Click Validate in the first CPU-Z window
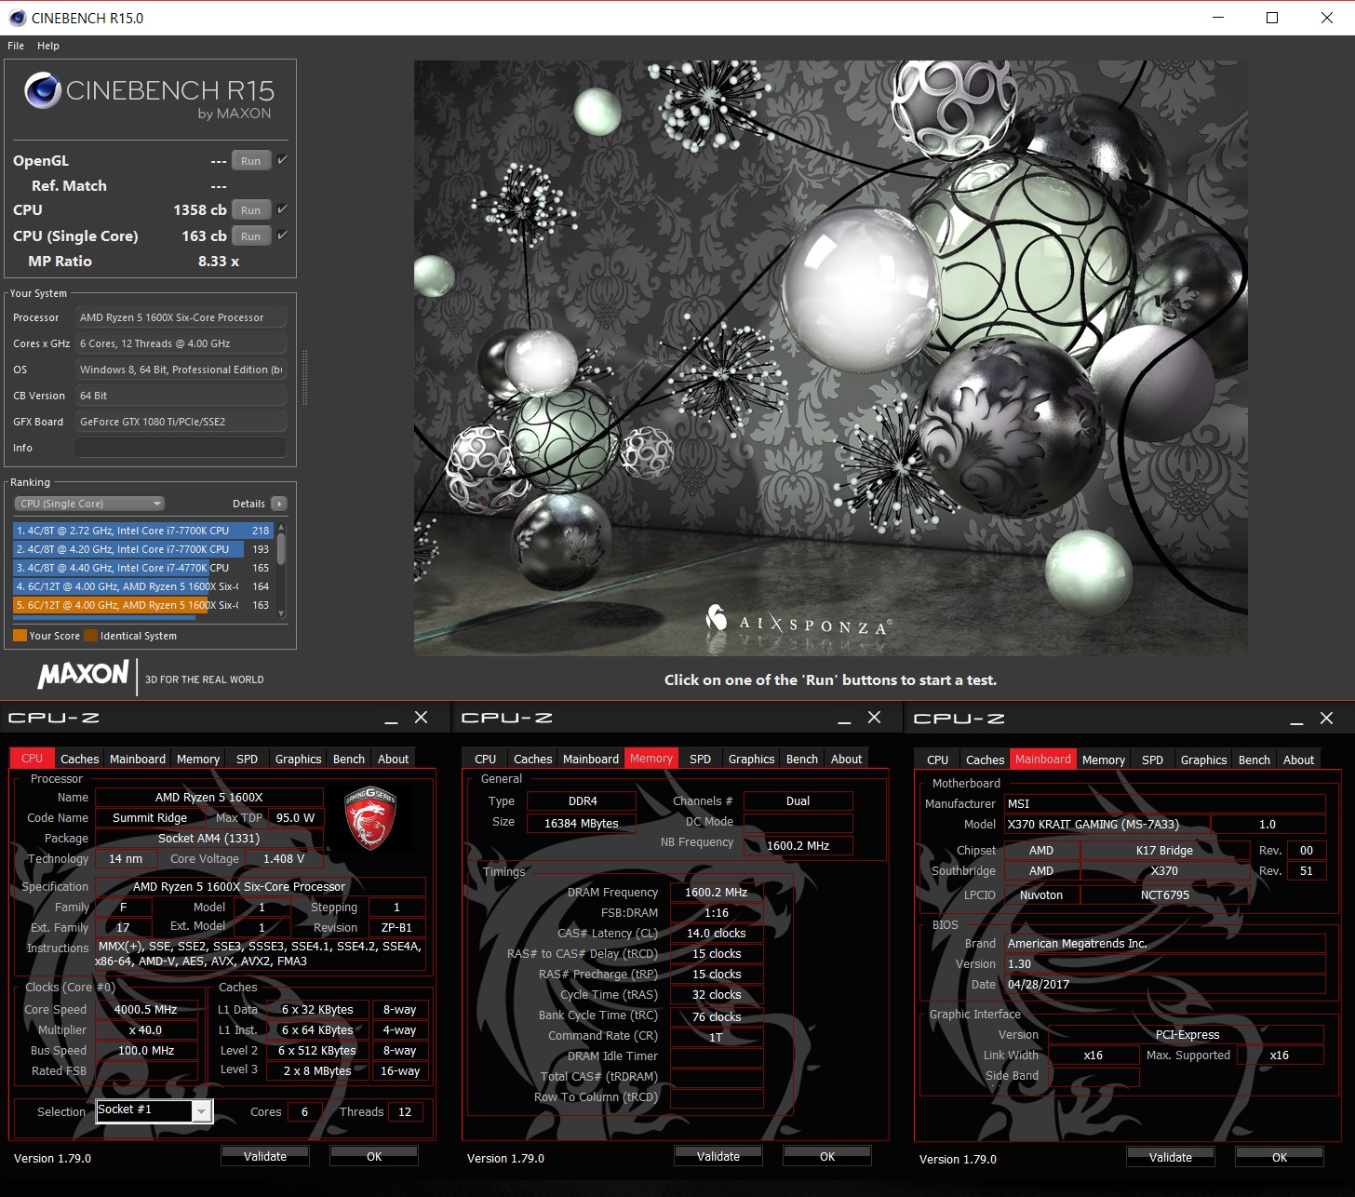The image size is (1355, 1197). click(265, 1156)
